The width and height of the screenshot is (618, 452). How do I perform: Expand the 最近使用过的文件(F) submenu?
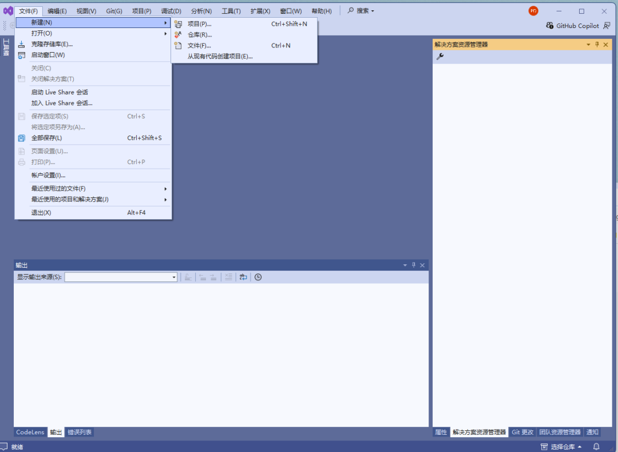coord(94,189)
